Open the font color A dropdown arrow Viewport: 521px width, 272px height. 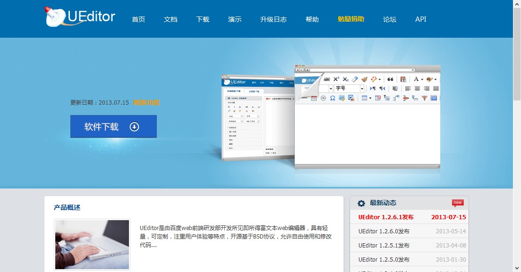422,80
